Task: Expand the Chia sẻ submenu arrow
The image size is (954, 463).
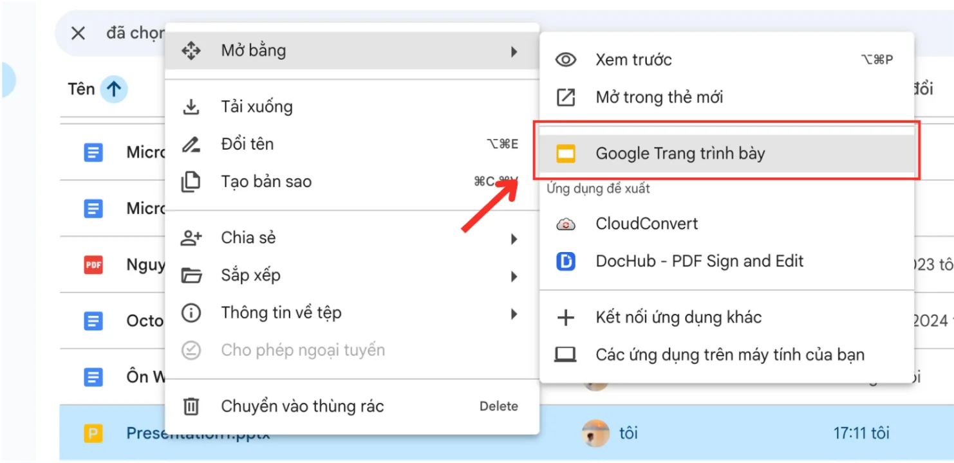Action: [x=514, y=239]
